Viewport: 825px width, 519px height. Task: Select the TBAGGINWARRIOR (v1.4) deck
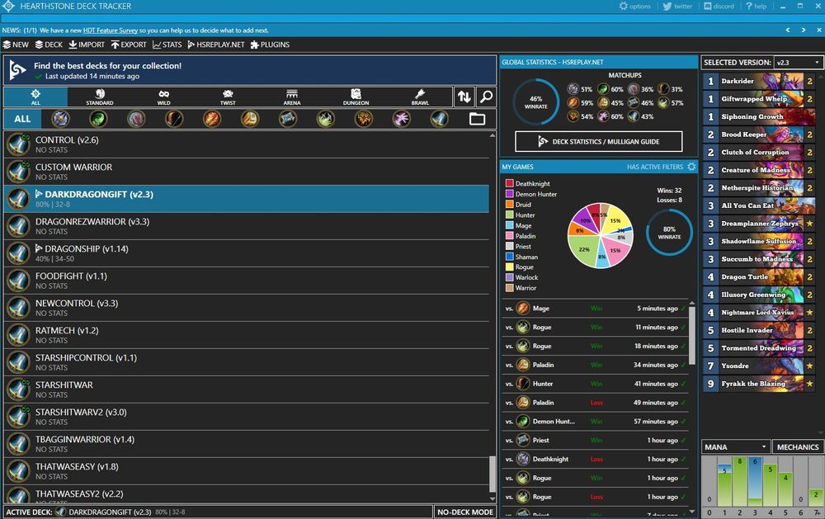coord(246,444)
